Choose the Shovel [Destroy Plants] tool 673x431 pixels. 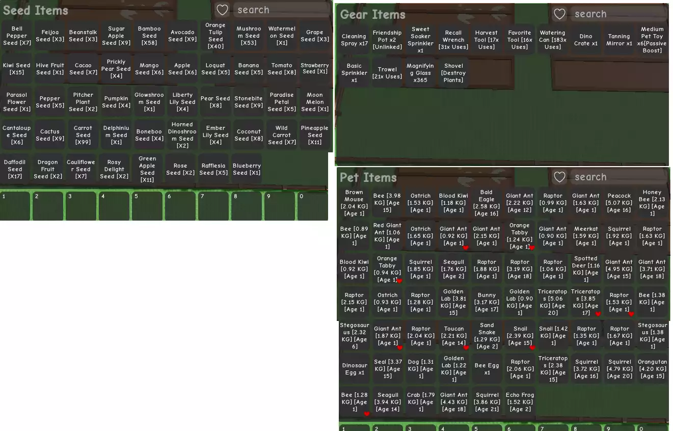pos(453,73)
